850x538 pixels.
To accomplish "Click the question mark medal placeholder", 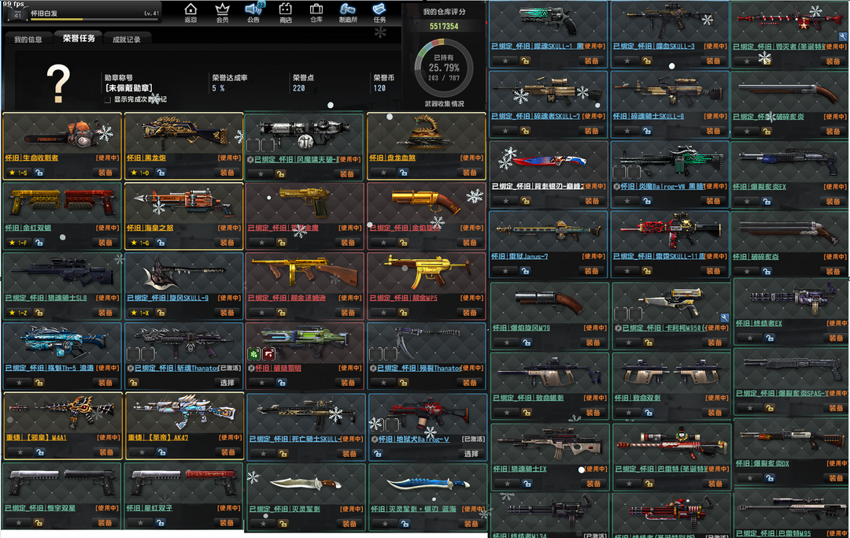I will [58, 83].
